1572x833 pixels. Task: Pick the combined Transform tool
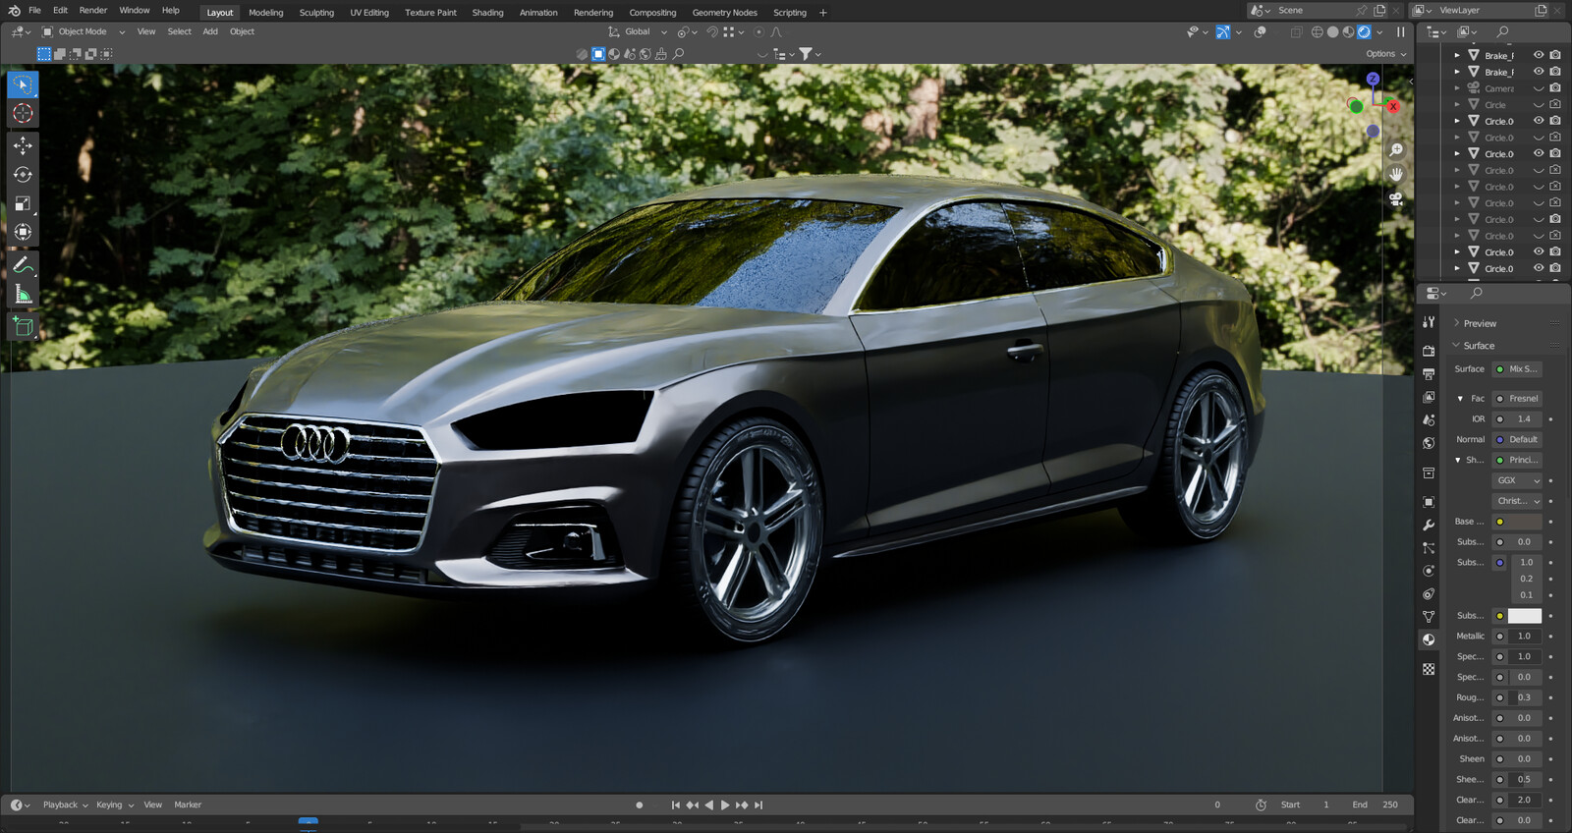pyautogui.click(x=23, y=232)
